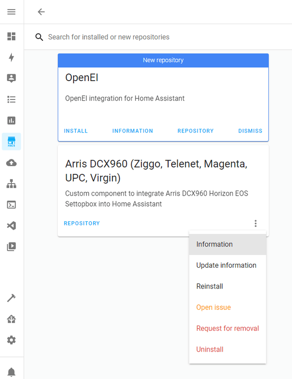Image resolution: width=292 pixels, height=379 pixels.
Task: Select Information in the context menu
Action: pyautogui.click(x=228, y=244)
